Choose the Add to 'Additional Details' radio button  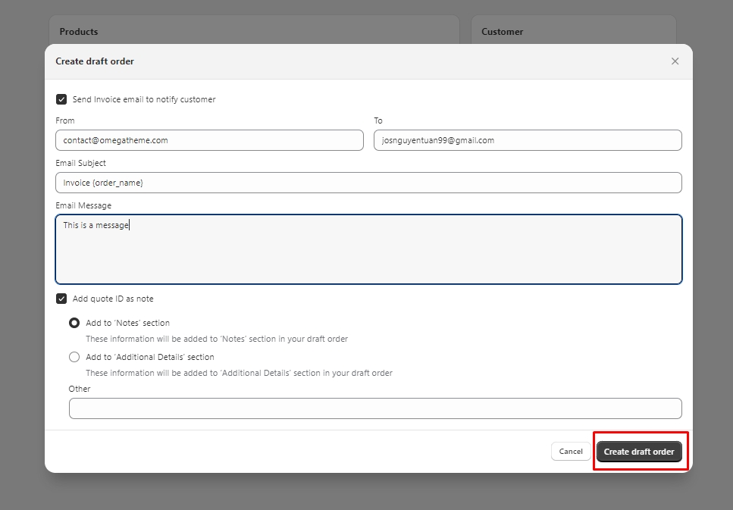[74, 357]
